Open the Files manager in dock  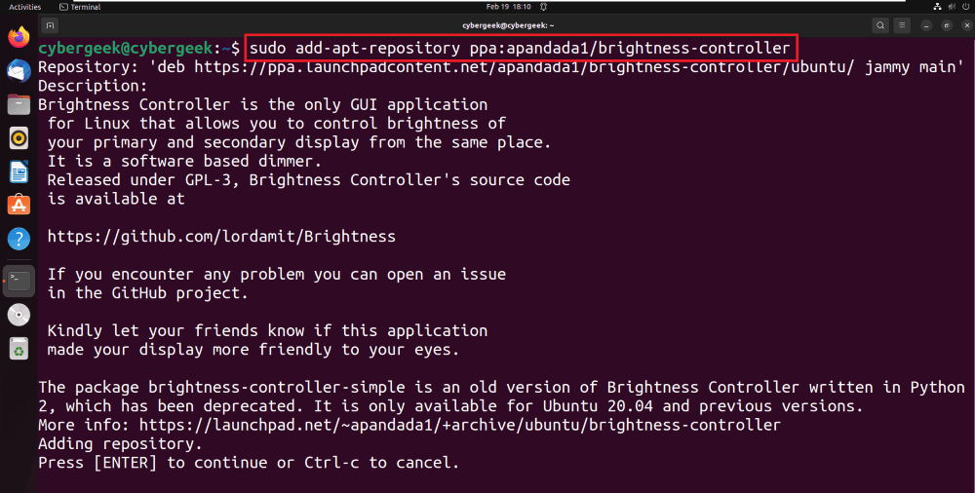click(19, 104)
